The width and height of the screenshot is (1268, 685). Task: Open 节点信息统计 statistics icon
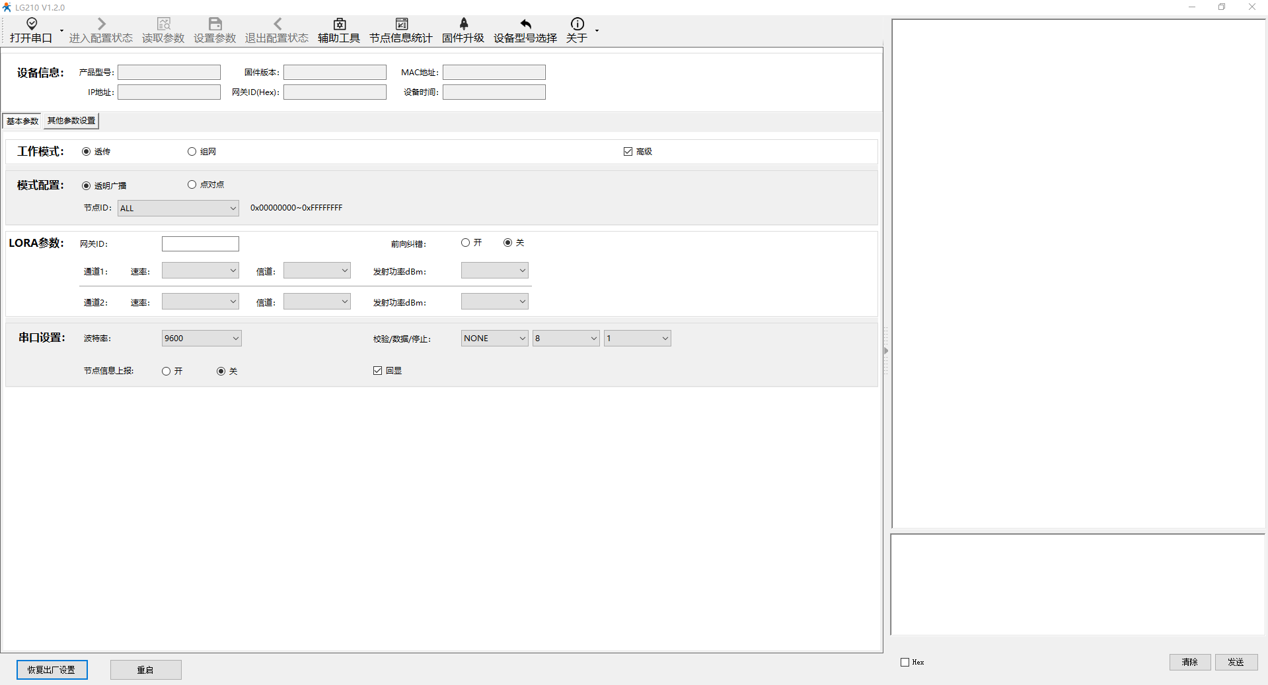click(401, 24)
